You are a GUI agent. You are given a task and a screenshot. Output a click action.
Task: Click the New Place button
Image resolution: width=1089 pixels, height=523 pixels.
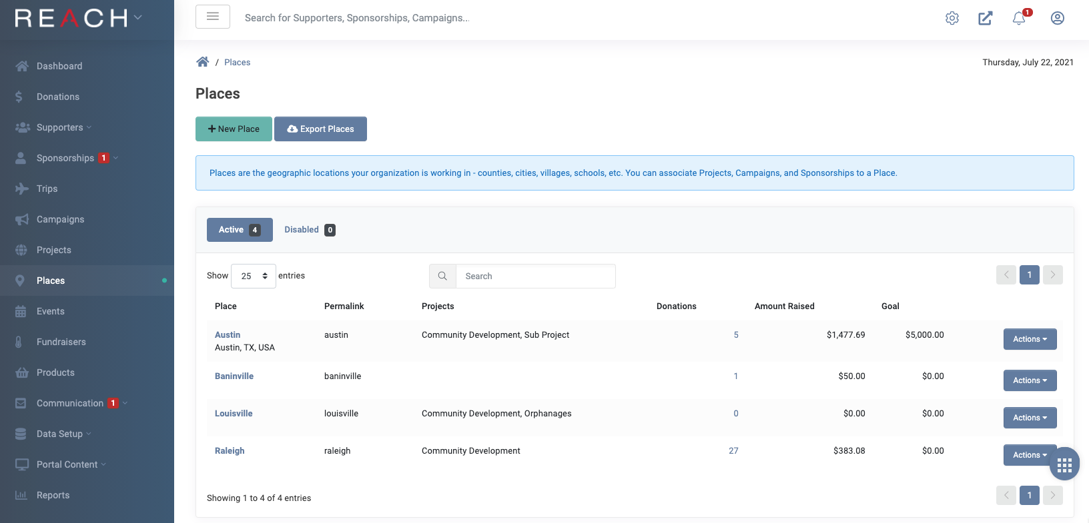tap(234, 129)
